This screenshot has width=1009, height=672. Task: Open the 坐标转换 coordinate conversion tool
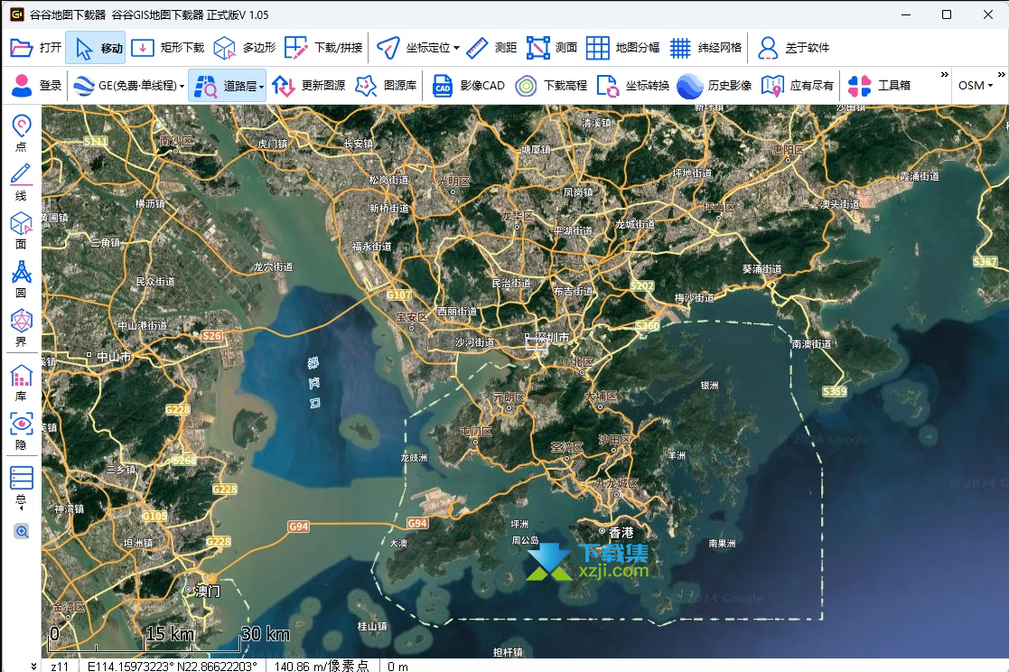633,86
